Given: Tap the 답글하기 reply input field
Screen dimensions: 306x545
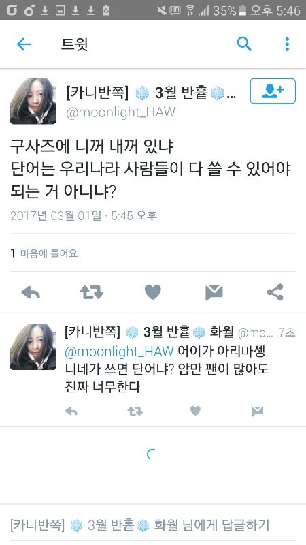Looking at the screenshot, I should coord(153,525).
